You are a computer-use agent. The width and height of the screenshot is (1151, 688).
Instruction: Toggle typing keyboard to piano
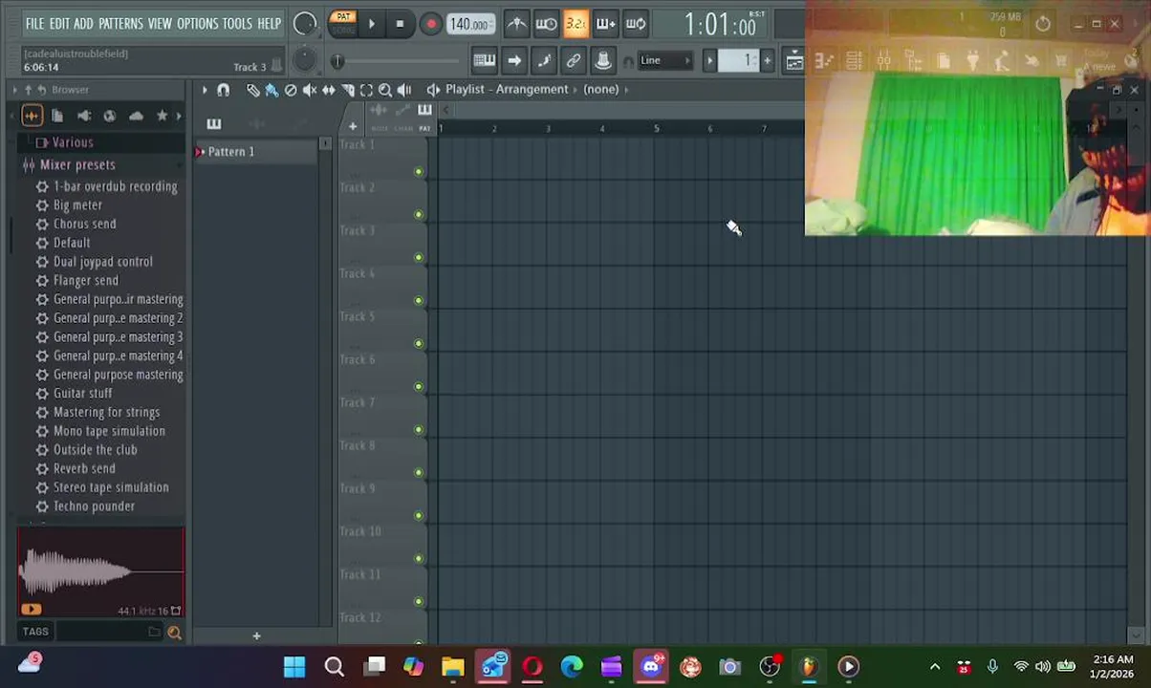pos(484,60)
